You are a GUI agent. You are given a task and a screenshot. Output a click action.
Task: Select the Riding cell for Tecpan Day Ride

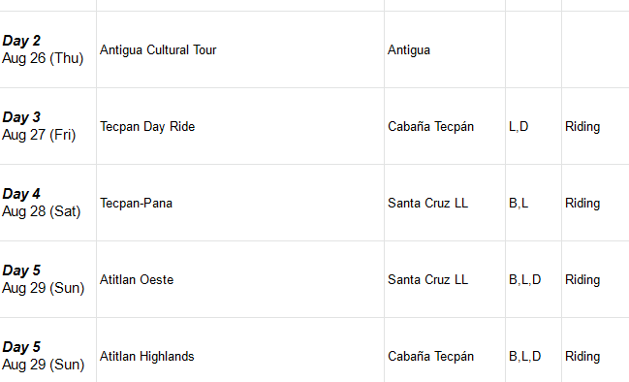596,126
